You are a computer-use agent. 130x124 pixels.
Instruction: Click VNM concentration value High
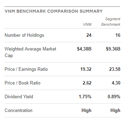86,110
